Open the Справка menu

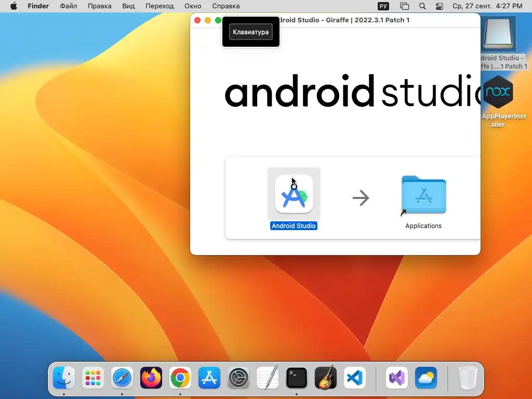pyautogui.click(x=225, y=6)
